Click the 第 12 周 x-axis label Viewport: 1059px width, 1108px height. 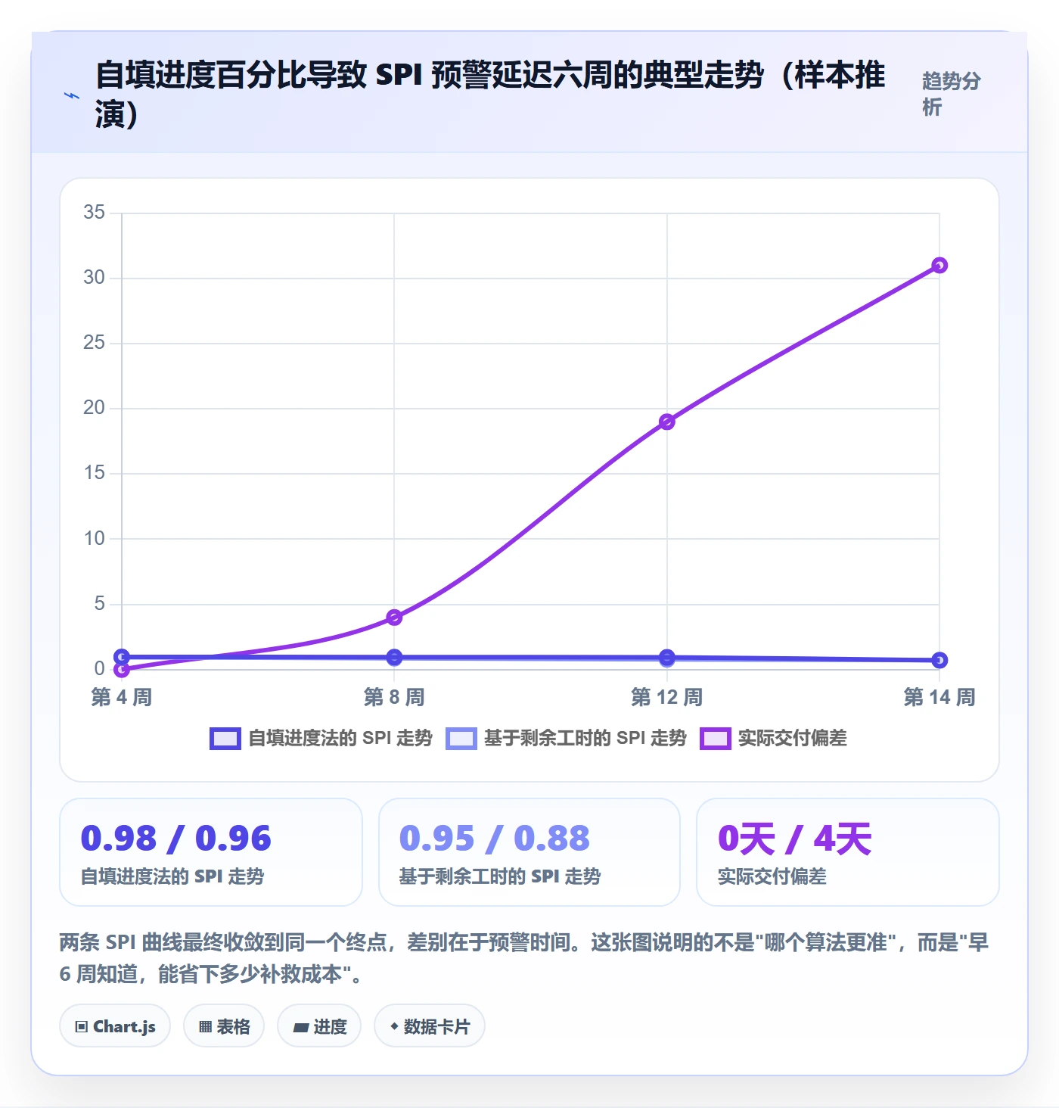point(666,697)
